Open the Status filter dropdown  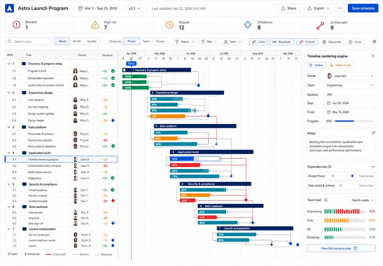coord(185,42)
